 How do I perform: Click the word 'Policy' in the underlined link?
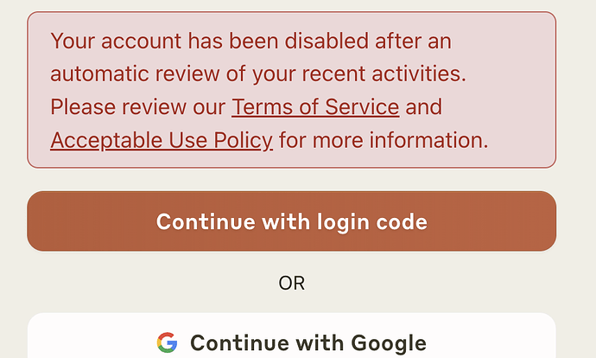(x=244, y=141)
